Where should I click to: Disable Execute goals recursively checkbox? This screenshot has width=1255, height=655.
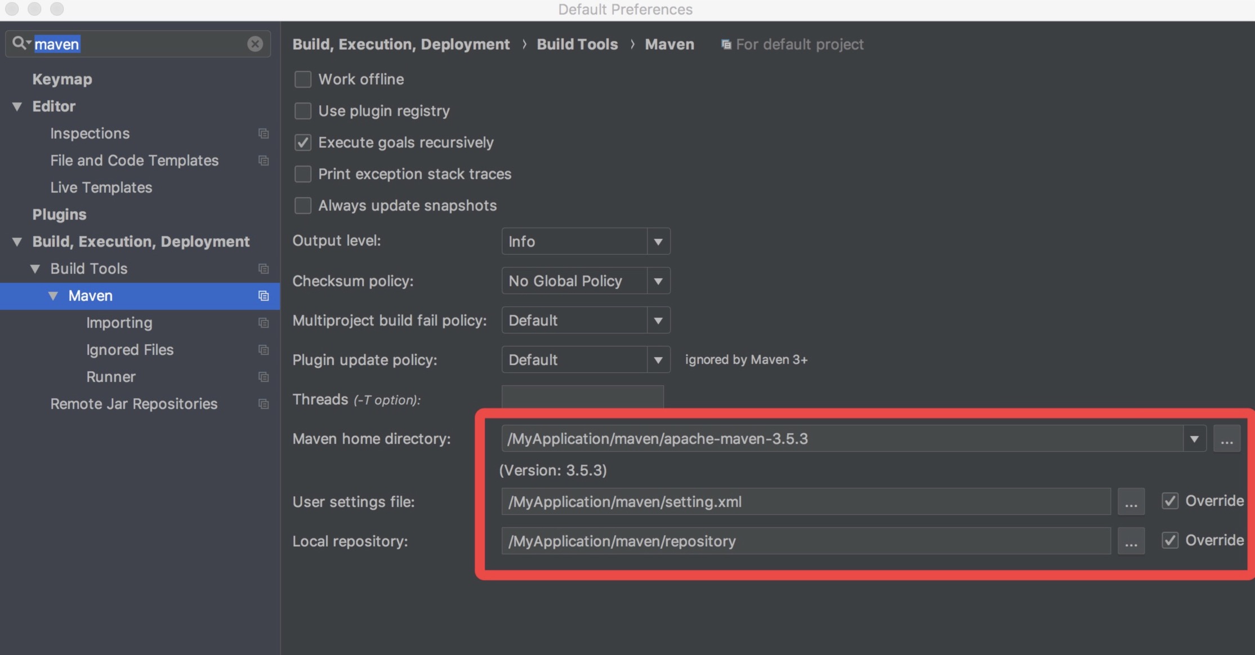pos(303,142)
